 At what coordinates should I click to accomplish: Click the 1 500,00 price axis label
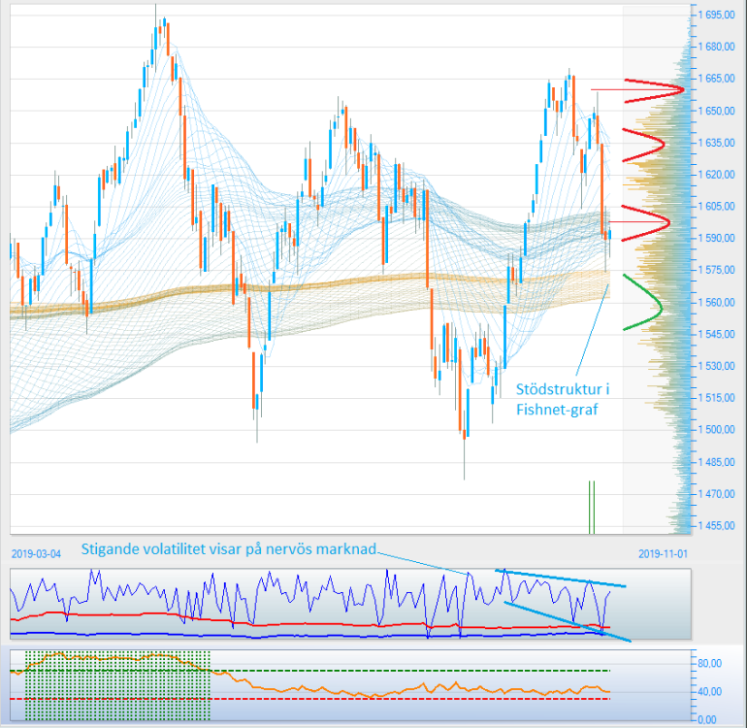pyautogui.click(x=717, y=430)
